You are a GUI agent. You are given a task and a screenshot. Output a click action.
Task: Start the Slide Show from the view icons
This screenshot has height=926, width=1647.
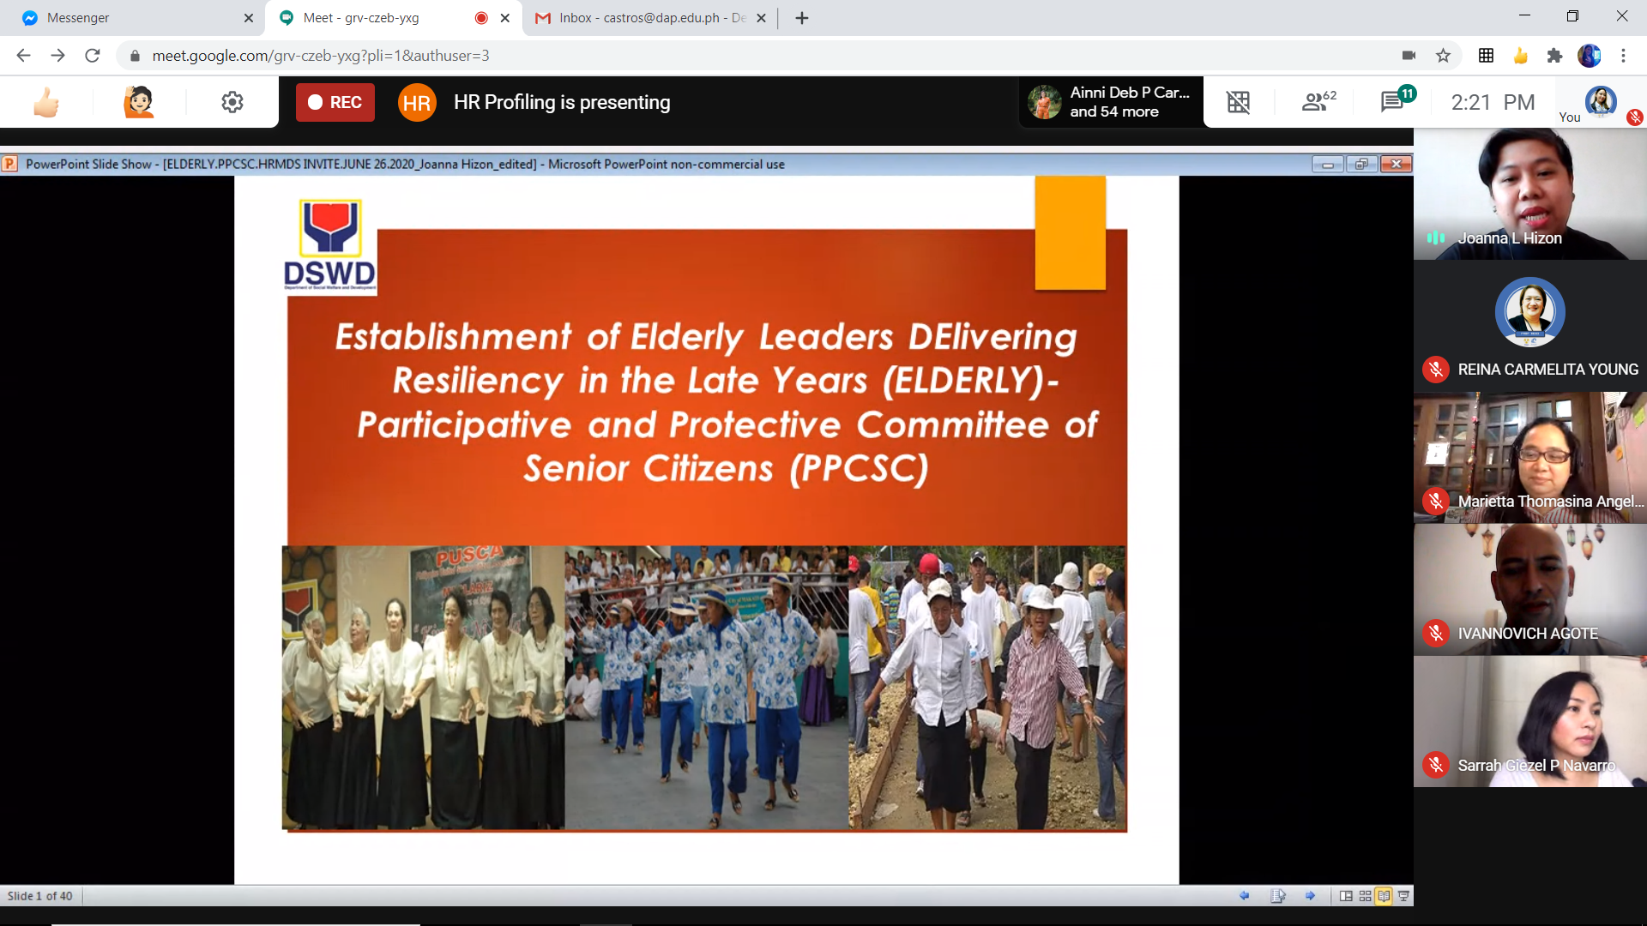pos(1403,895)
